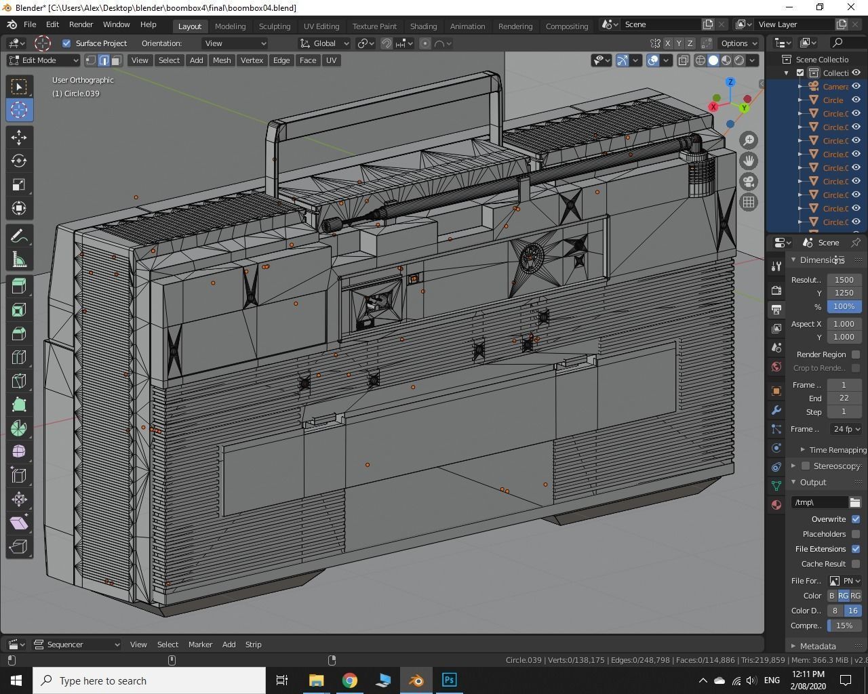This screenshot has height=694, width=868.
Task: Uncheck the Overwrite option
Action: pyautogui.click(x=856, y=519)
